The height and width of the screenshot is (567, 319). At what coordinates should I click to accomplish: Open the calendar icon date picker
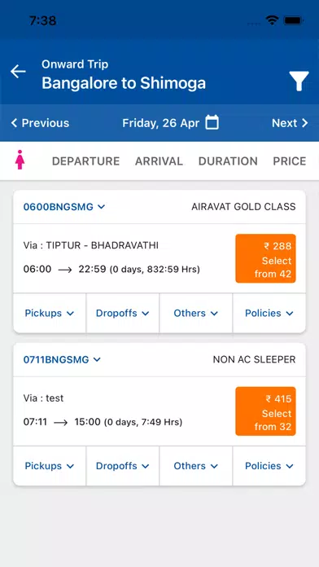[x=212, y=122]
